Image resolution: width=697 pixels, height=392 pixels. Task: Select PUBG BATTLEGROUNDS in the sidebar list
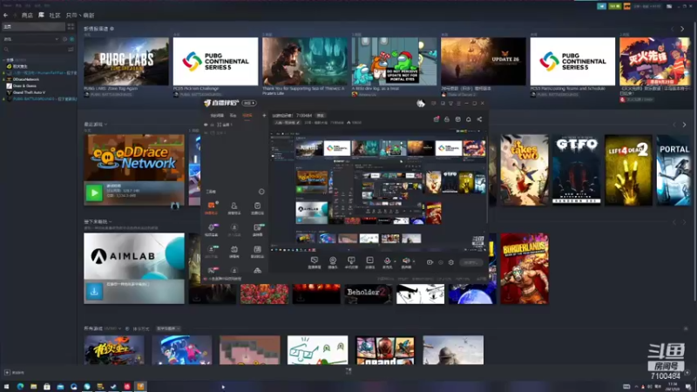point(40,98)
